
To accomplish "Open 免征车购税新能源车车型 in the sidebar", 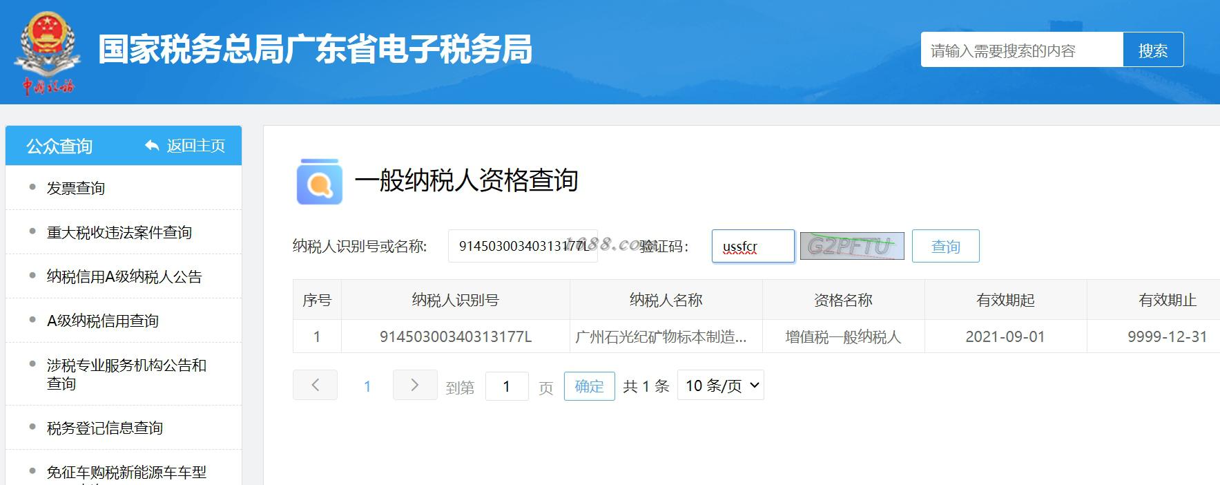I will click(x=126, y=472).
